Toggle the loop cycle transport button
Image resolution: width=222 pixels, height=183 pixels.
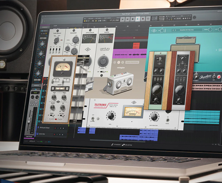pos(148,19)
